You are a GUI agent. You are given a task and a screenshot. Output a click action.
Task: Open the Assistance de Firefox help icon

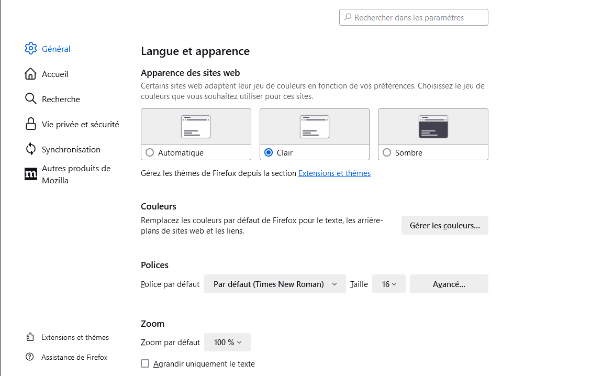(29, 357)
